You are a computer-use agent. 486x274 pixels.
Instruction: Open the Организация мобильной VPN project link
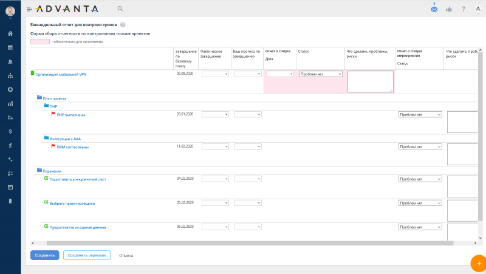61,75
